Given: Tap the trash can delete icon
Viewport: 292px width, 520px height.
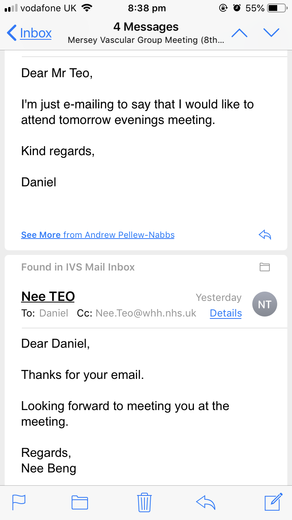Looking at the screenshot, I should (144, 502).
